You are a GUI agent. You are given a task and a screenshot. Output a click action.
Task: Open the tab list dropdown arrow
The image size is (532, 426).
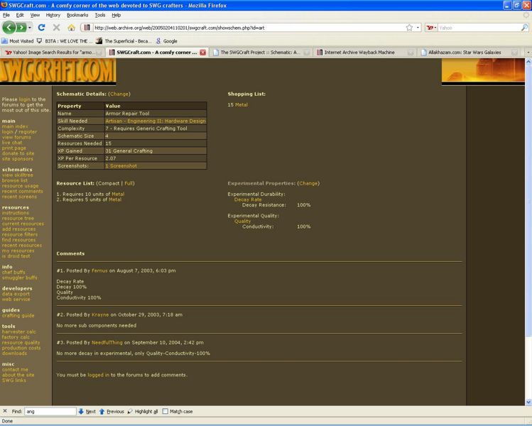point(527,53)
